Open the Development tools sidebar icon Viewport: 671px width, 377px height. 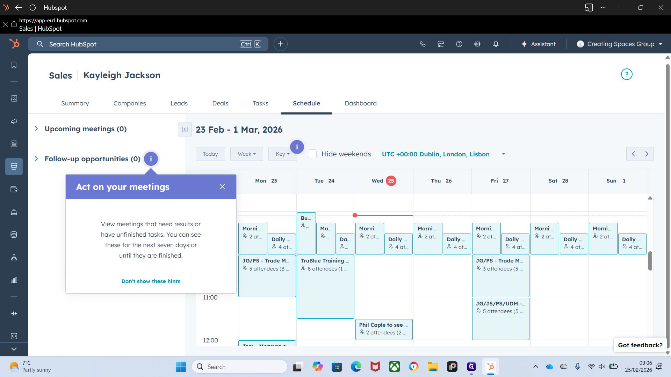[14, 336]
